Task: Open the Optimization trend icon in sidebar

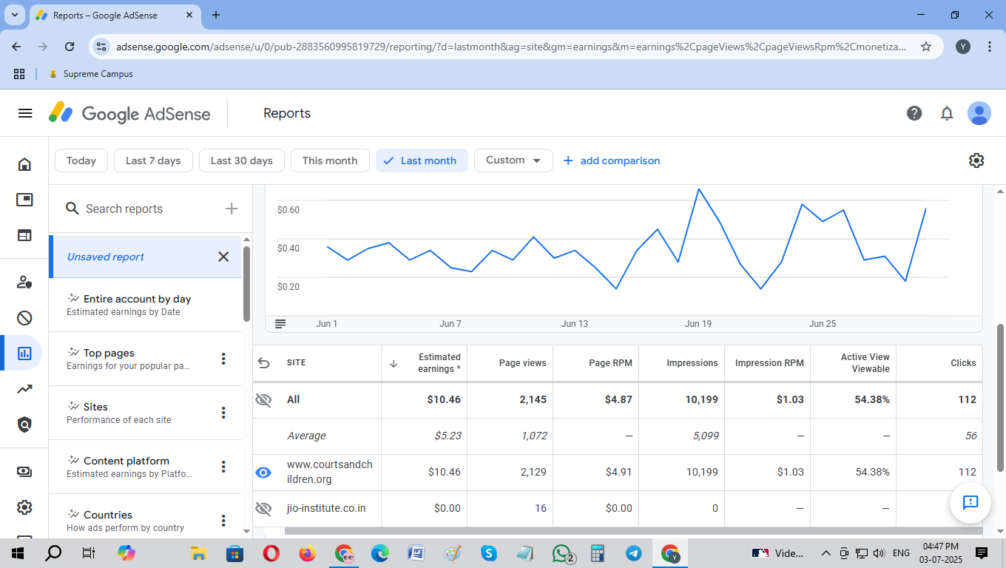Action: (x=24, y=389)
